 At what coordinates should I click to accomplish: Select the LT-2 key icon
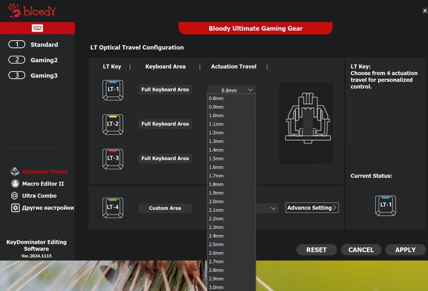coord(113,124)
